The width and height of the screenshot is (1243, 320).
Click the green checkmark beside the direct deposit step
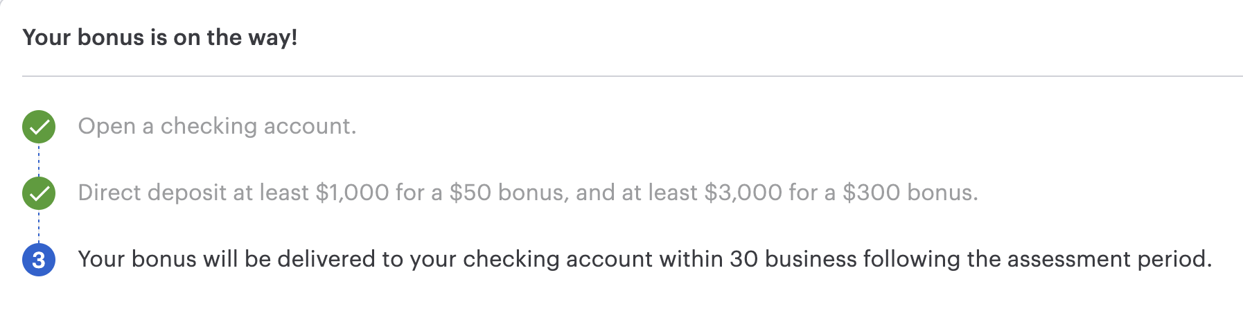pos(39,193)
